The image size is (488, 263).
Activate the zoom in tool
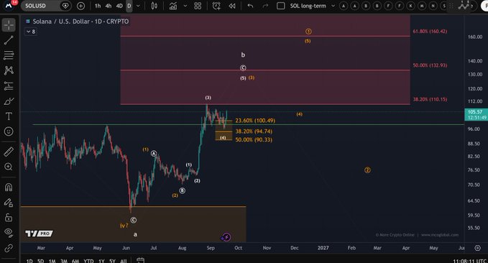click(9, 167)
